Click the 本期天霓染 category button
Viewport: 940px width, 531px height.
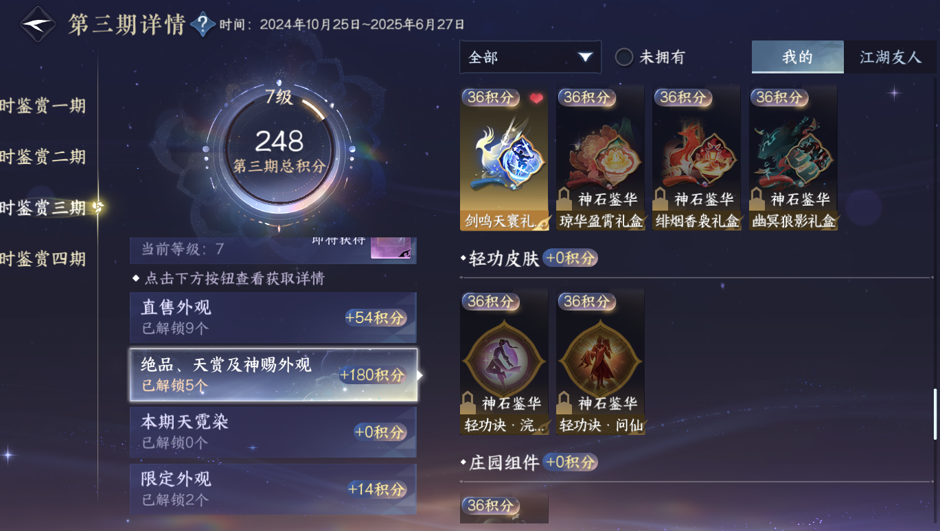pyautogui.click(x=273, y=432)
